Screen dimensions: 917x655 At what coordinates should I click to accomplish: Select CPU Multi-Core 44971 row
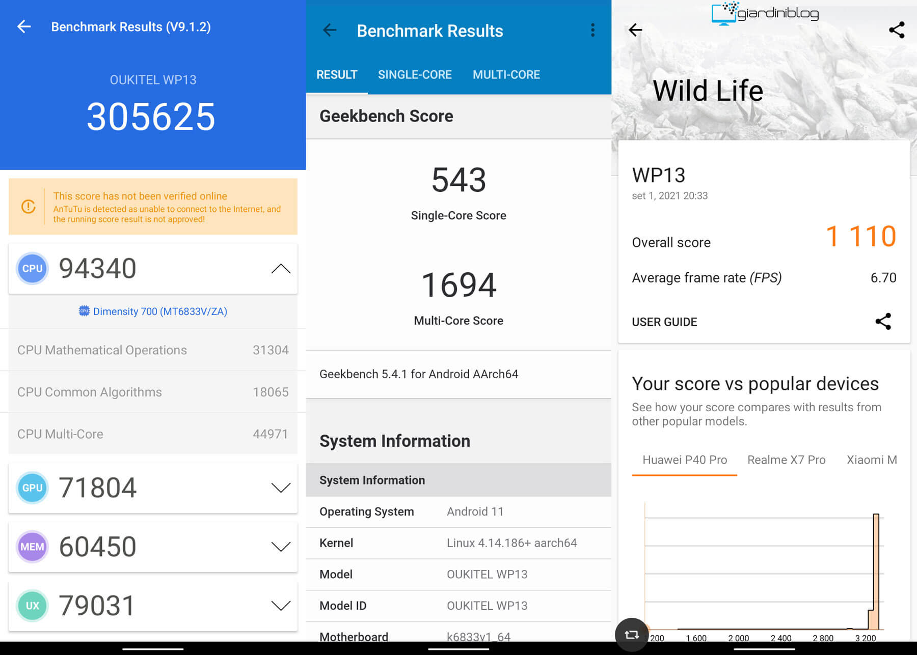coord(153,434)
